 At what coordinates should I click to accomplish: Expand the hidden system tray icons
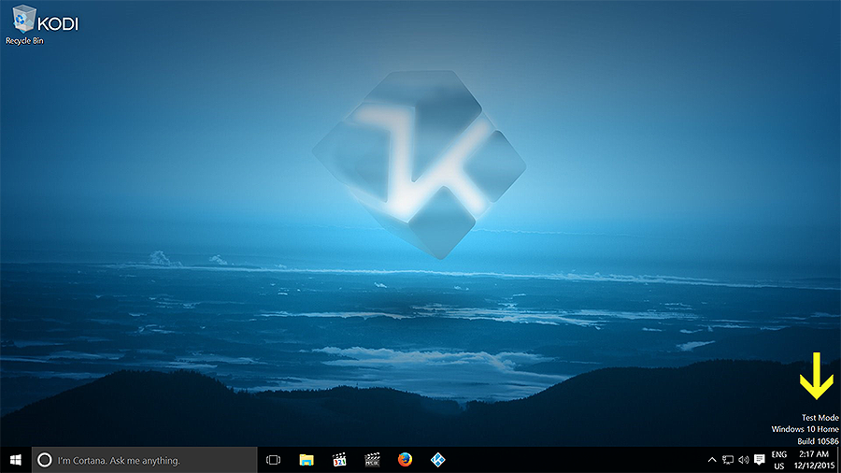pos(712,460)
